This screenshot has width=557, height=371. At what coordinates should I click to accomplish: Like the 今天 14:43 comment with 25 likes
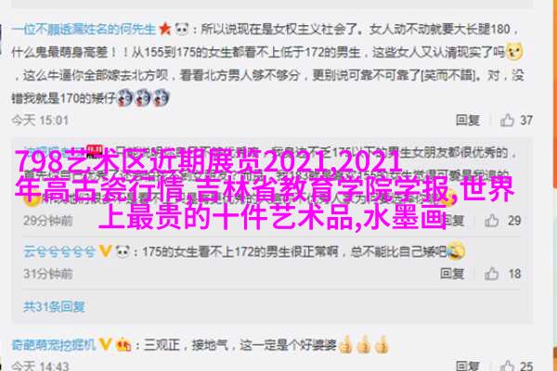pos(507,365)
